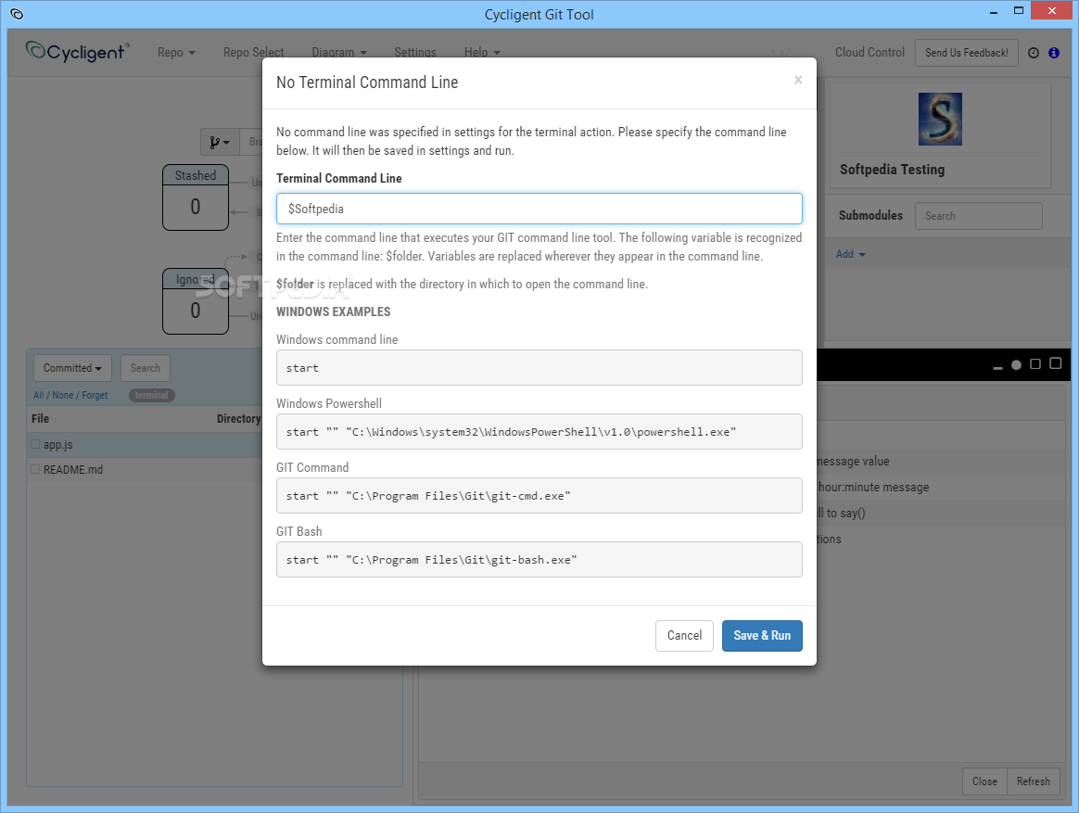Click Send Us Feedback! button

966,53
